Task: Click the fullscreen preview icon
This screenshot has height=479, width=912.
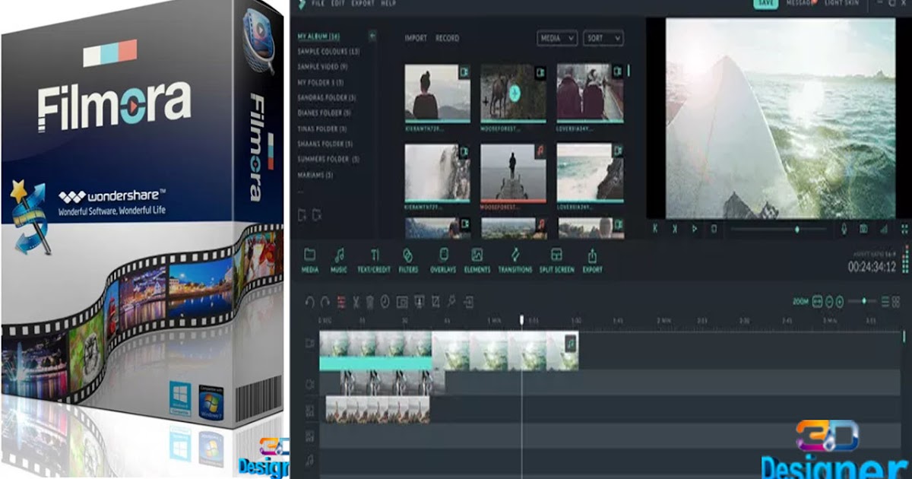Action: pyautogui.click(x=904, y=228)
